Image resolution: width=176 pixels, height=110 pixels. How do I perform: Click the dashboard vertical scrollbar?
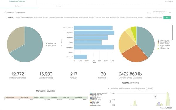[x=172, y=32]
